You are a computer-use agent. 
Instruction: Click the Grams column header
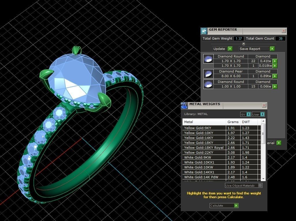pos(233,122)
